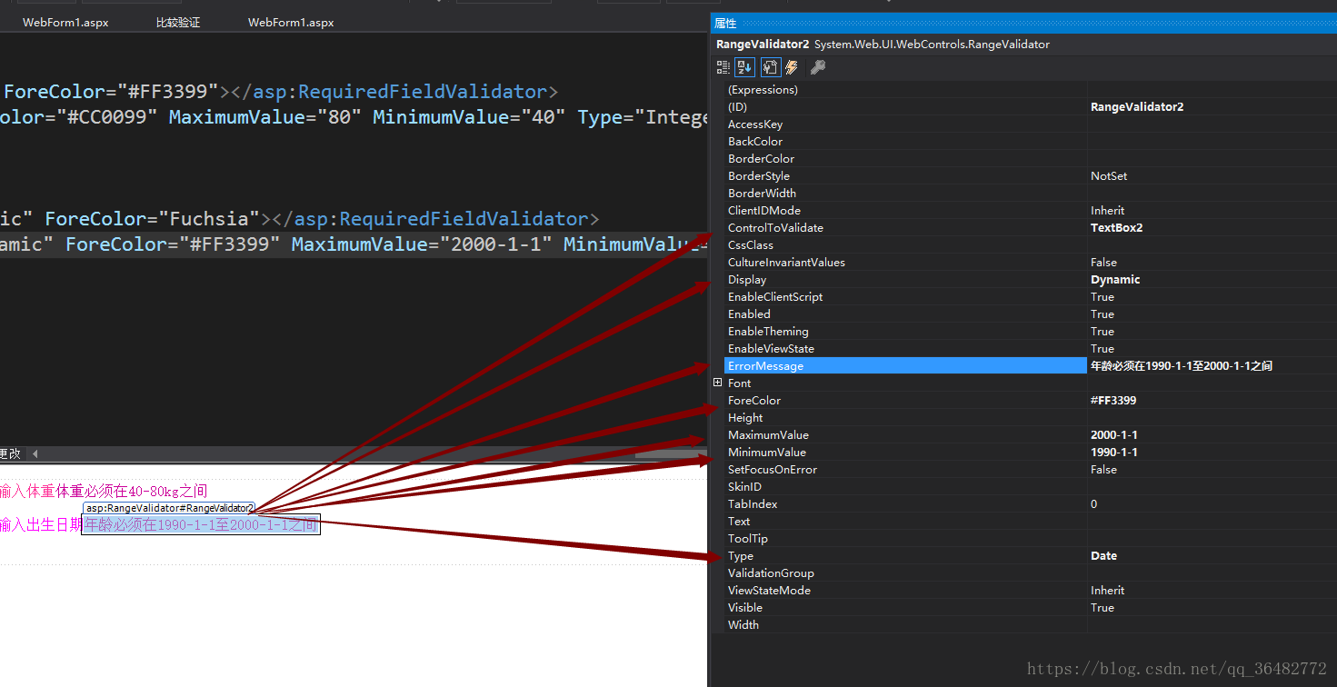Edit the ForeColor #FF3399 value
The height and width of the screenshot is (687, 1337).
pyautogui.click(x=1113, y=401)
